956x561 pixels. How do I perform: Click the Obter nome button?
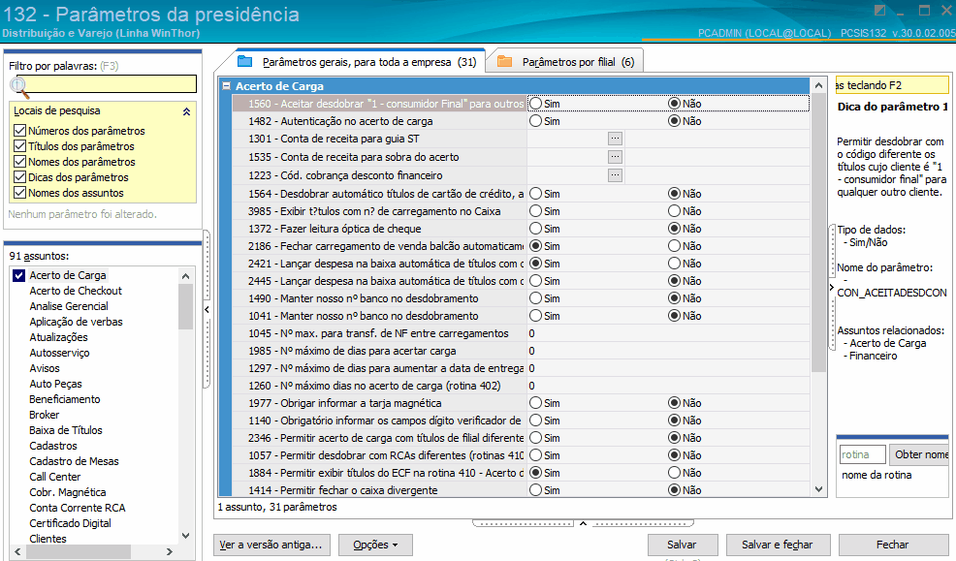coord(919,454)
